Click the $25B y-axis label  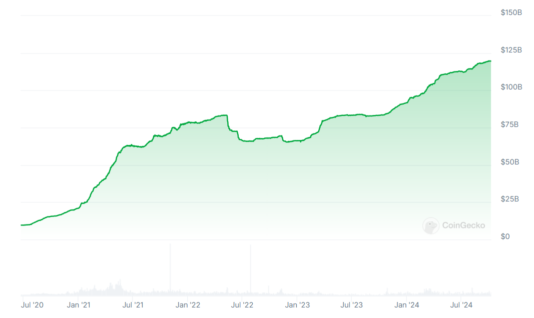[x=509, y=199]
